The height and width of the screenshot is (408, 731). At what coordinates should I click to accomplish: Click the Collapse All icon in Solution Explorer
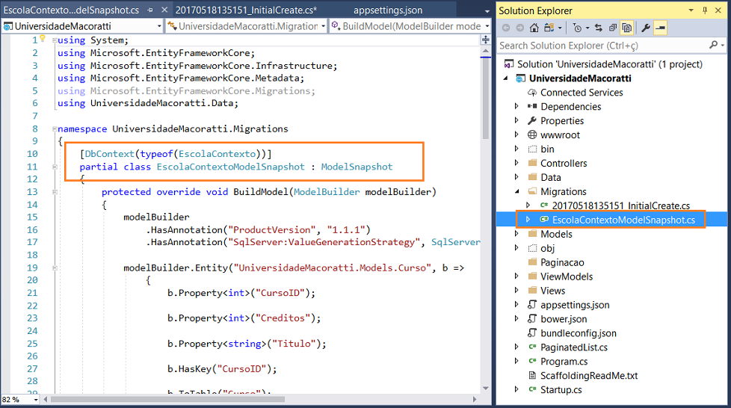[x=613, y=28]
